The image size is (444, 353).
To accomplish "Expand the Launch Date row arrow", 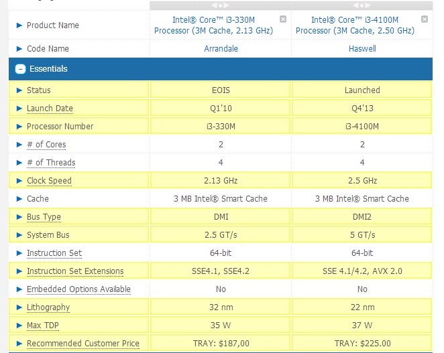I will (19, 109).
